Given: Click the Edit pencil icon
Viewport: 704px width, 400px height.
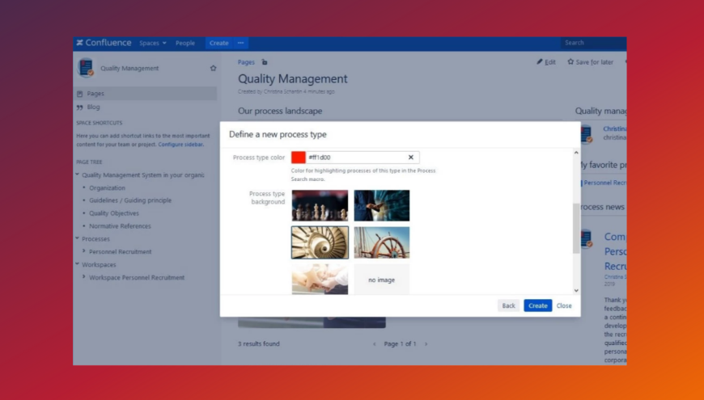Looking at the screenshot, I should pyautogui.click(x=540, y=62).
